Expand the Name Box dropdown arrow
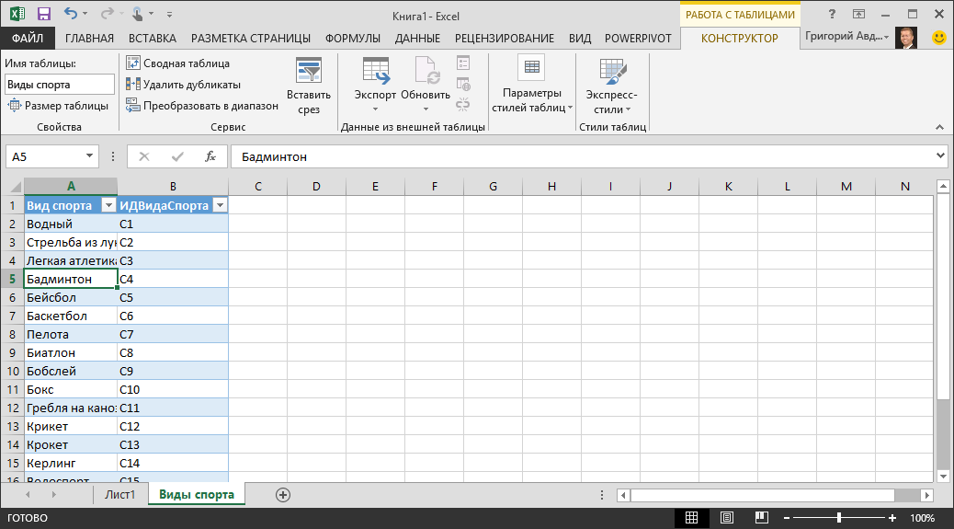Viewport: 954px width, 529px height. (x=89, y=156)
